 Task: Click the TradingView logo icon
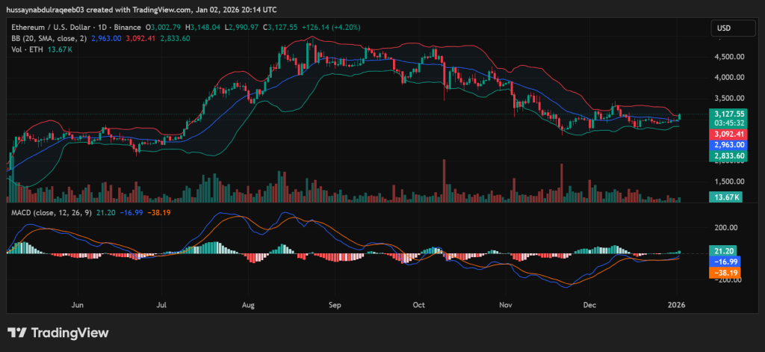click(x=18, y=333)
